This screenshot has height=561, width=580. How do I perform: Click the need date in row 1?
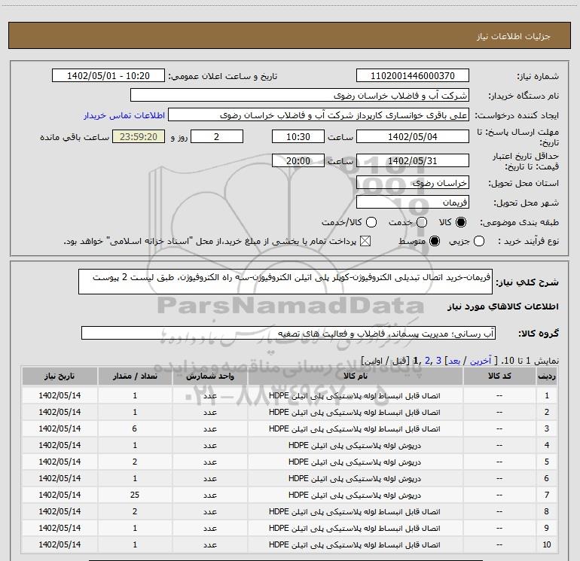pyautogui.click(x=60, y=395)
